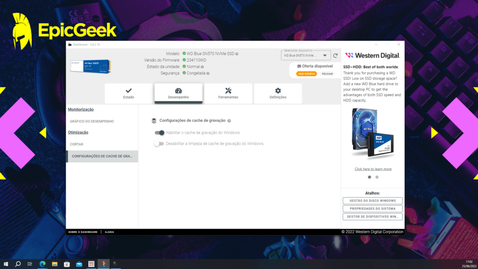Click help icon beside Segurança Congelada
This screenshot has height=269, width=478.
pyautogui.click(x=208, y=73)
